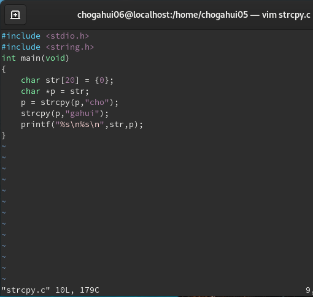Viewport: 313px width, 297px height.
Task: Click the "gahui" string literal
Action: (82, 114)
